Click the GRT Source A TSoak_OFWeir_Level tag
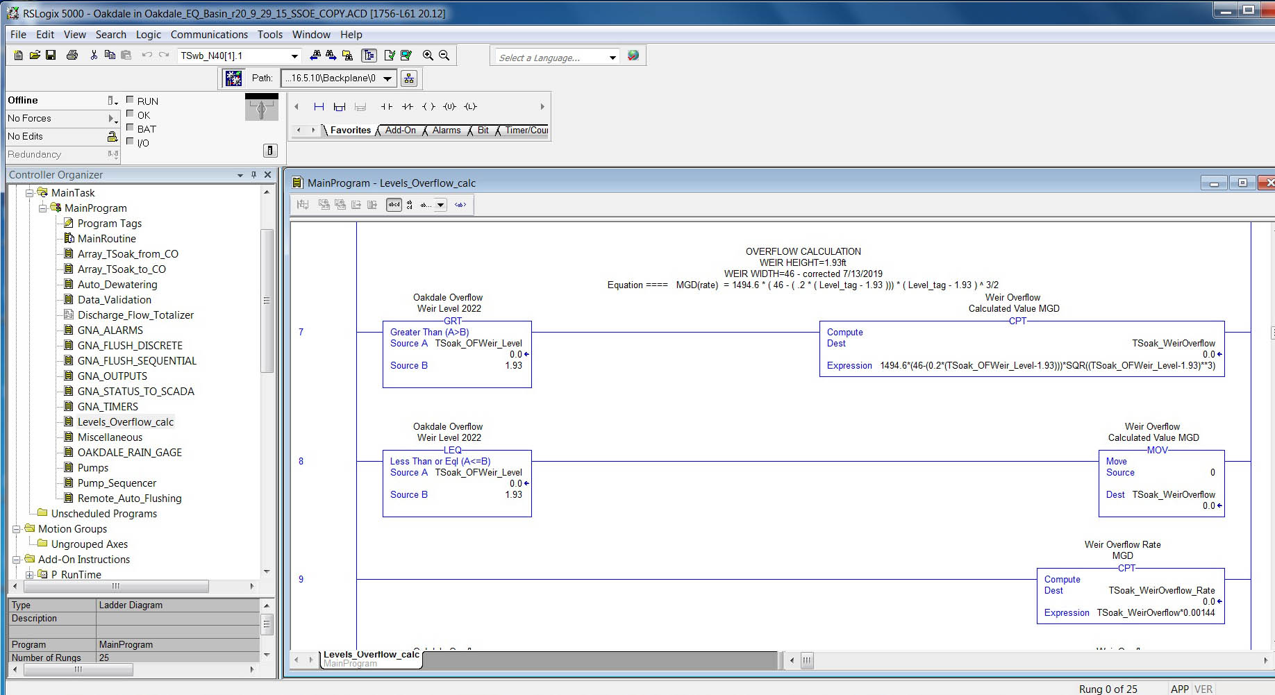Screen dimensions: 1275x695 point(478,344)
